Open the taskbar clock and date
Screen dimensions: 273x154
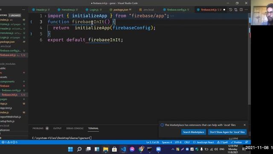pos(233,149)
